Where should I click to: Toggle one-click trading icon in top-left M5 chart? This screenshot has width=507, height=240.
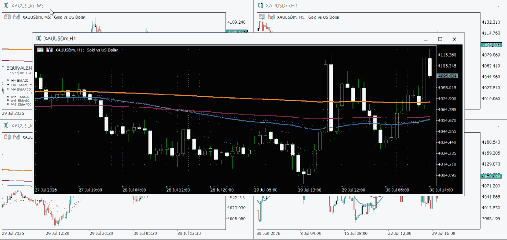(7, 17)
